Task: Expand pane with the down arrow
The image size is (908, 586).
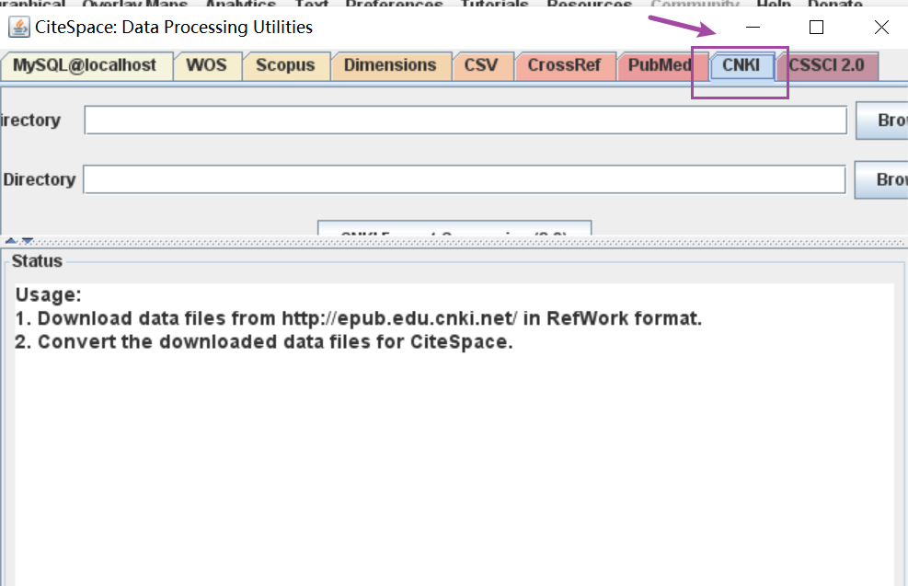Action: tap(27, 240)
